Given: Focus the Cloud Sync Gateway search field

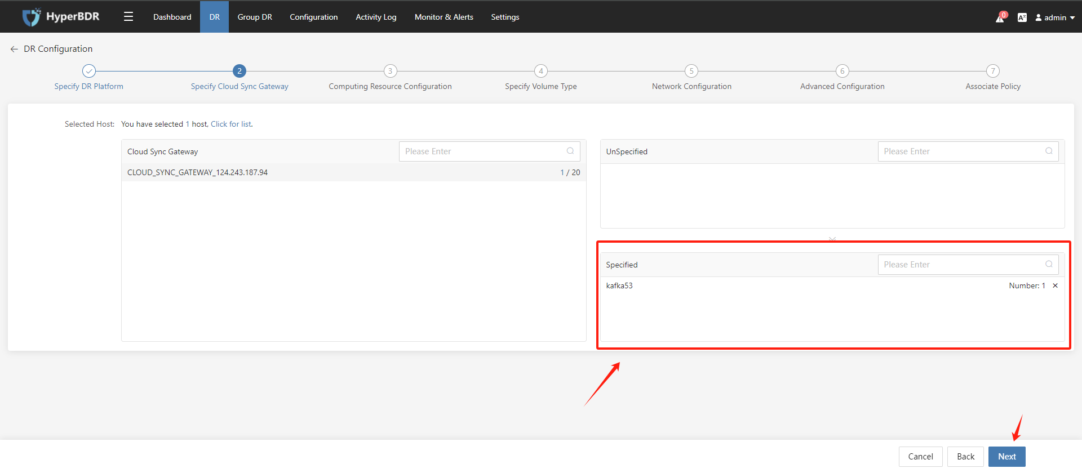Looking at the screenshot, I should tap(490, 151).
